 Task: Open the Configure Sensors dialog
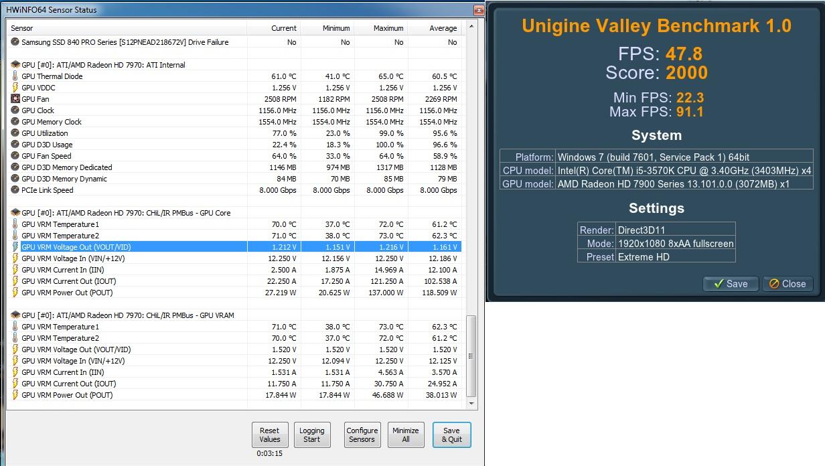click(x=362, y=435)
